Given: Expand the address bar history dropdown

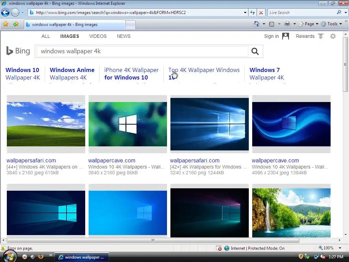Looking at the screenshot, I should click(x=245, y=13).
